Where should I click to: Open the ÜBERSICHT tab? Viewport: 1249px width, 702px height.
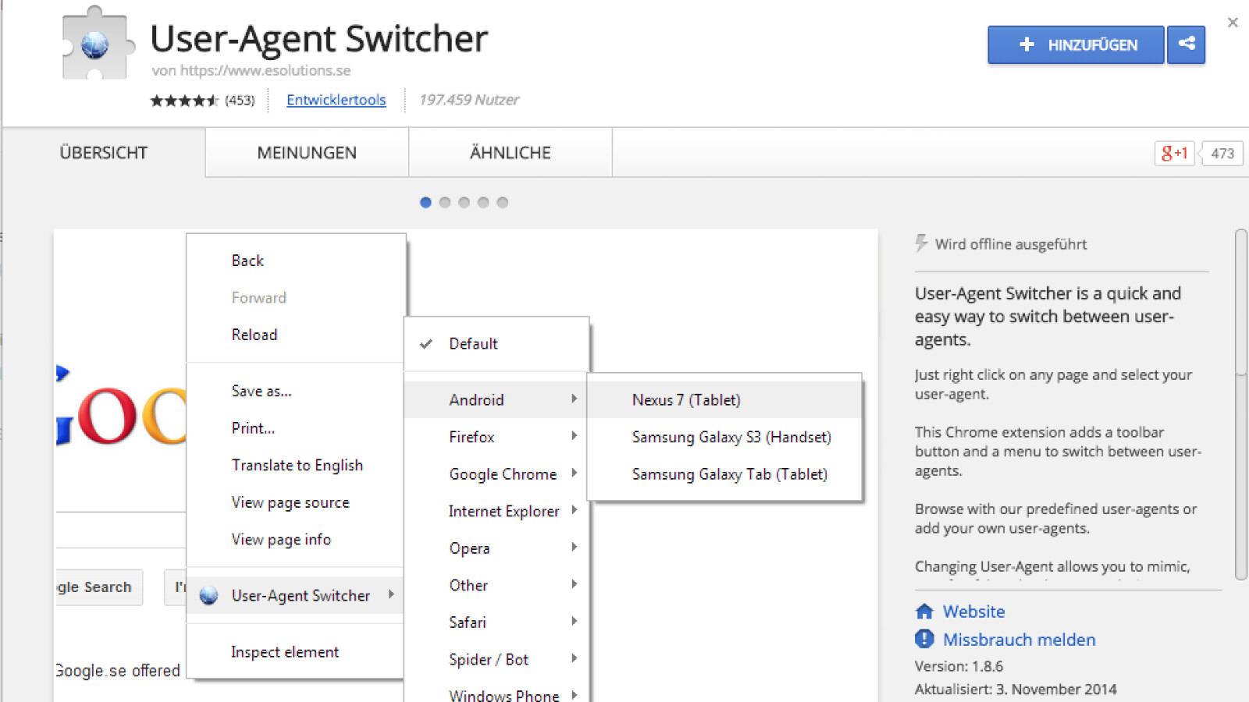tap(104, 153)
